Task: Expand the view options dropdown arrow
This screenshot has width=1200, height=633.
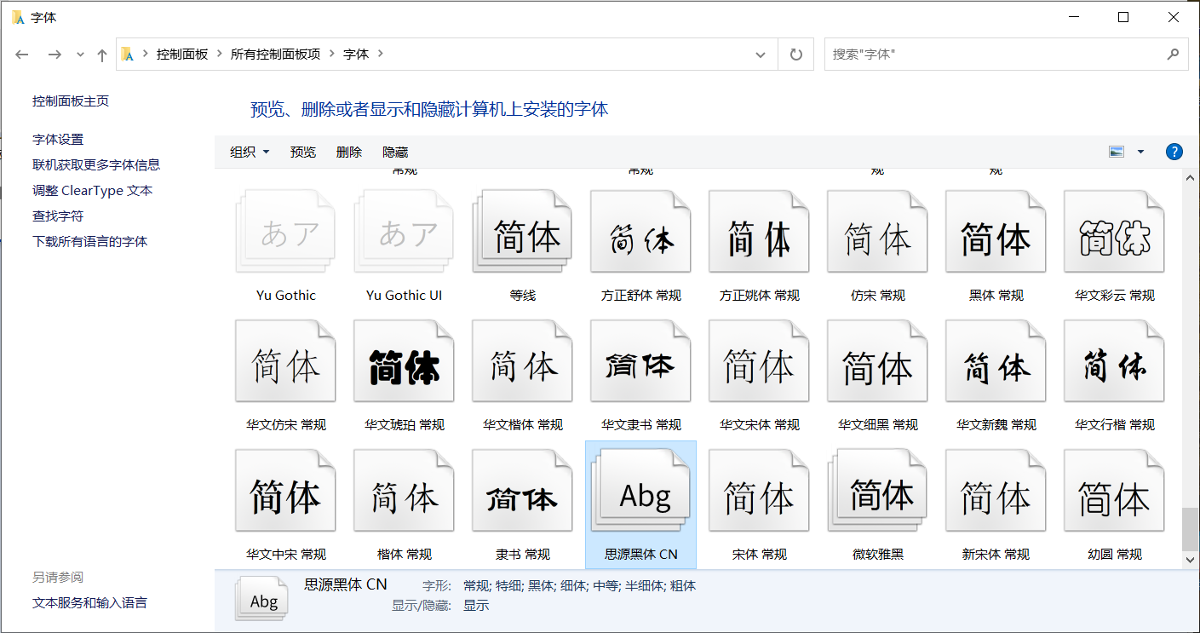Action: tap(1140, 152)
